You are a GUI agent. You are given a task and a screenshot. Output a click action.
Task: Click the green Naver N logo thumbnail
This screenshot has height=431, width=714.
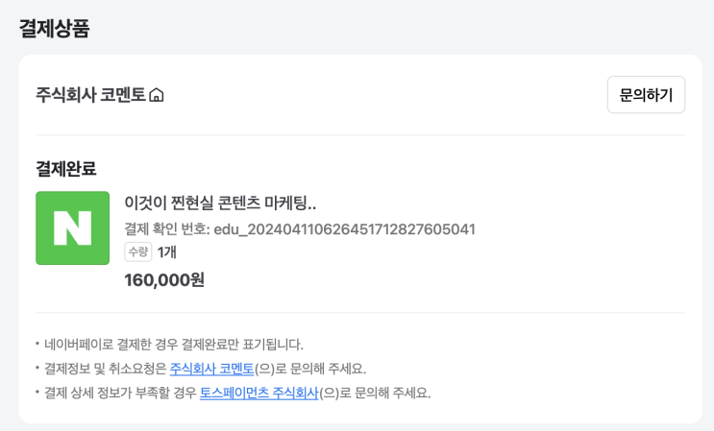[x=72, y=227]
